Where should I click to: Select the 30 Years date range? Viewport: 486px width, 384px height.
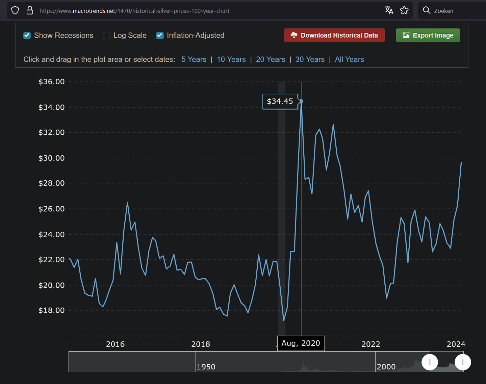tap(310, 60)
